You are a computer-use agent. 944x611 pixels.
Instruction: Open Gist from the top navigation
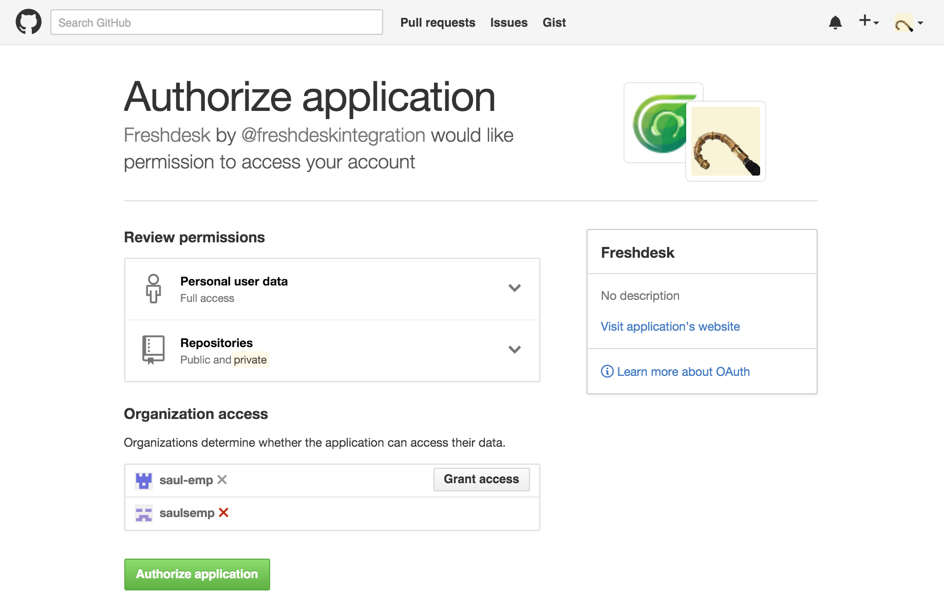[x=554, y=23]
